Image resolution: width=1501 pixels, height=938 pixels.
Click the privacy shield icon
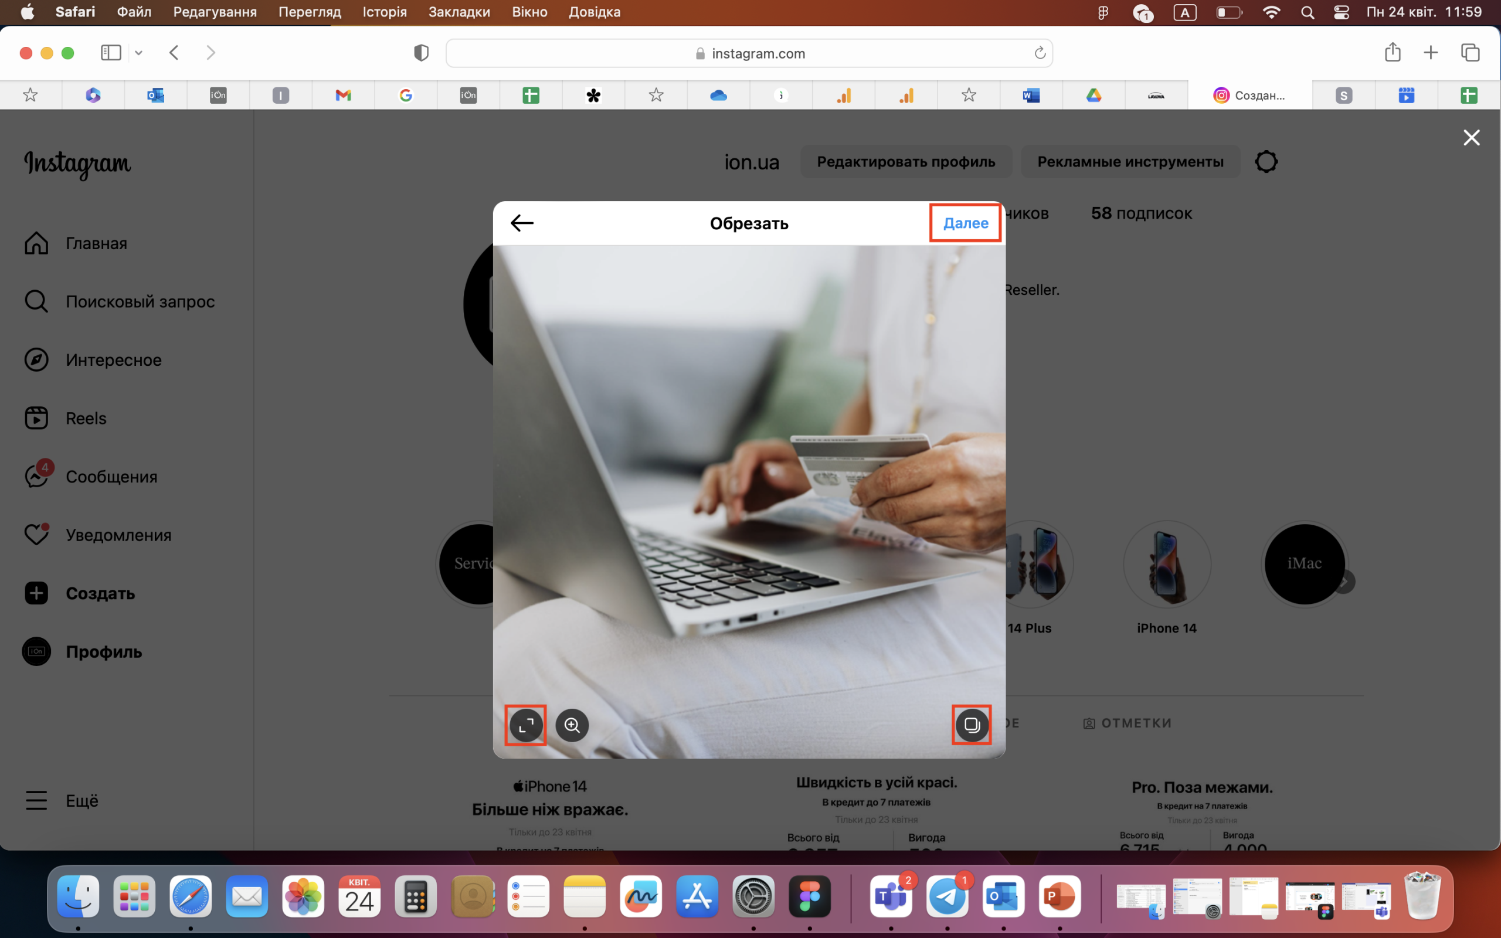421,53
